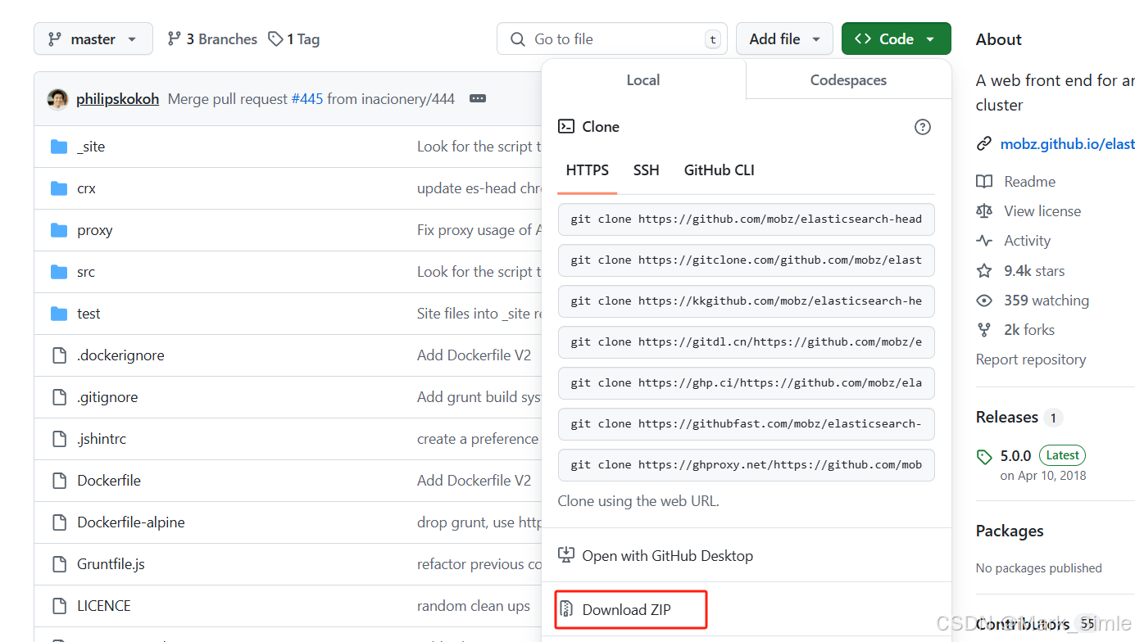Open the 'Fix proxy usage of A' commit message
Viewport: 1135px width, 642px height.
tap(479, 230)
